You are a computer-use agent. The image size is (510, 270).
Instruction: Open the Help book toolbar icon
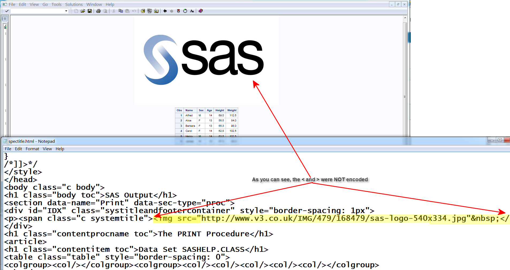[201, 11]
